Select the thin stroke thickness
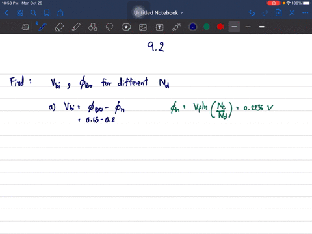Screen dimensions: 312x234 tap(248, 27)
